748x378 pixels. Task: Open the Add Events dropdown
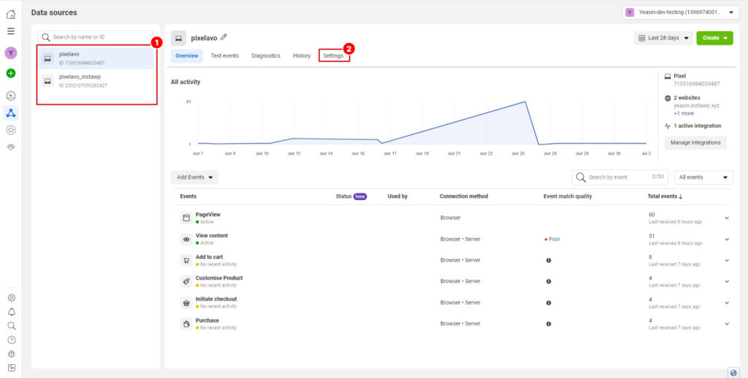point(194,177)
